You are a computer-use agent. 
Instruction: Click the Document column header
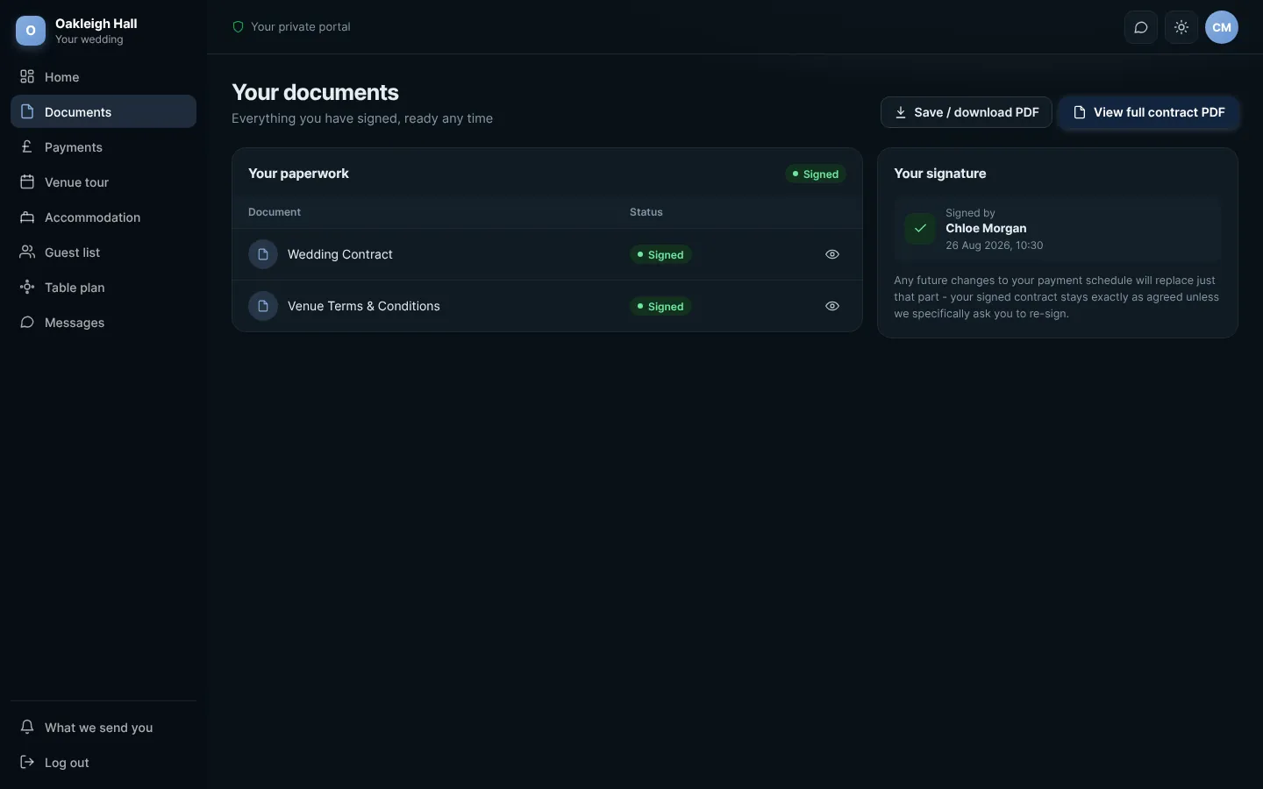pos(275,212)
